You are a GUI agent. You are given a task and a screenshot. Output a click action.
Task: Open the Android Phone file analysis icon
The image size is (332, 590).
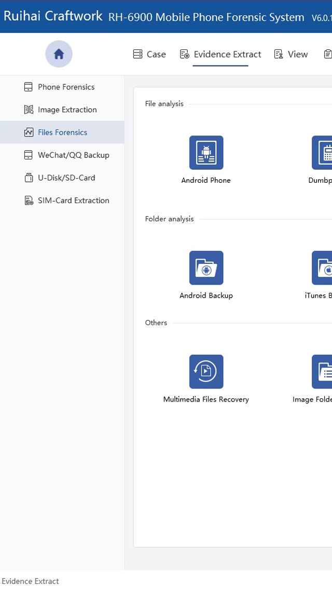pos(206,153)
